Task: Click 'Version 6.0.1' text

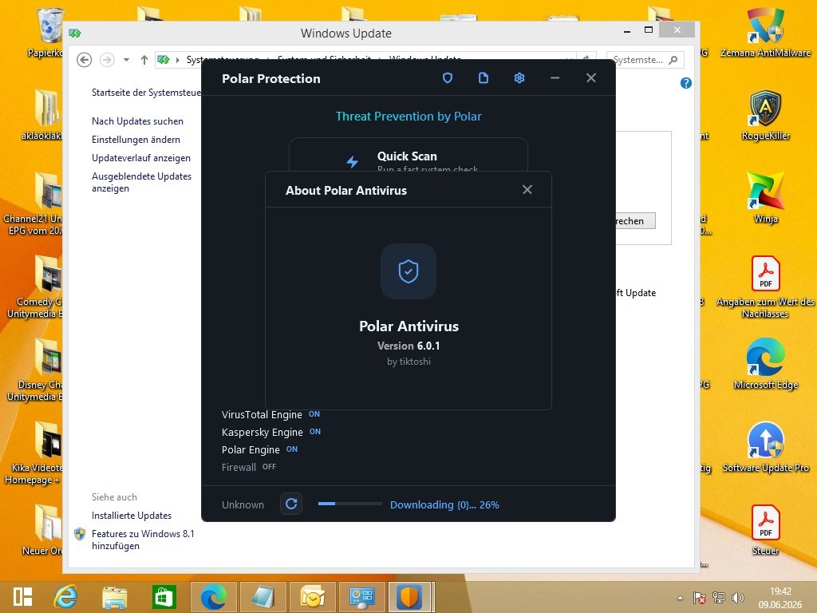Action: pos(408,346)
